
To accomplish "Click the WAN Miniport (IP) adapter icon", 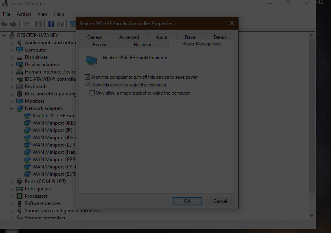I will coord(27,130).
